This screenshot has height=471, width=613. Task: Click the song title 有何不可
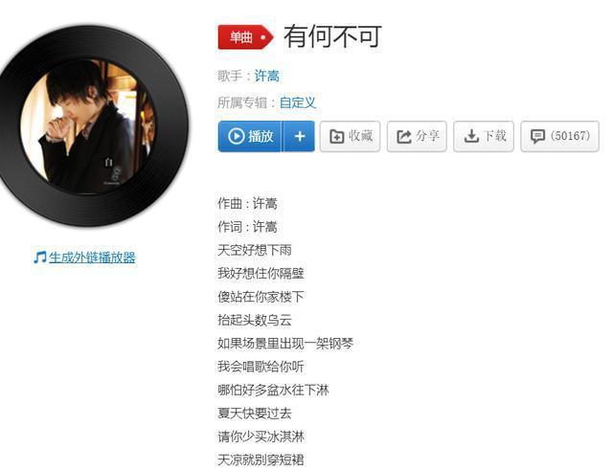[332, 36]
